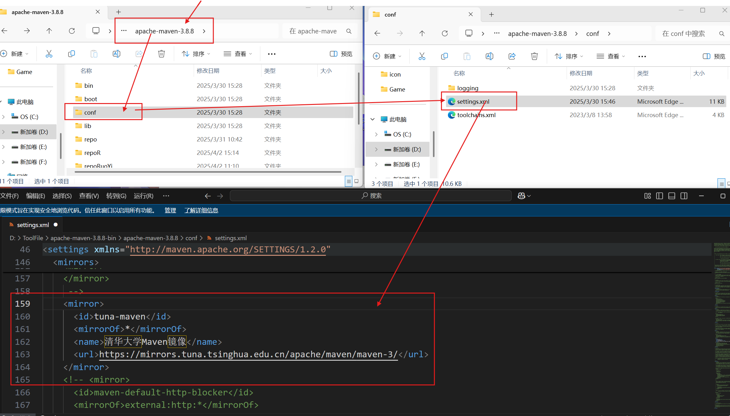This screenshot has height=416, width=730.
Task: Select the settings.xml editor tab
Action: click(x=33, y=225)
